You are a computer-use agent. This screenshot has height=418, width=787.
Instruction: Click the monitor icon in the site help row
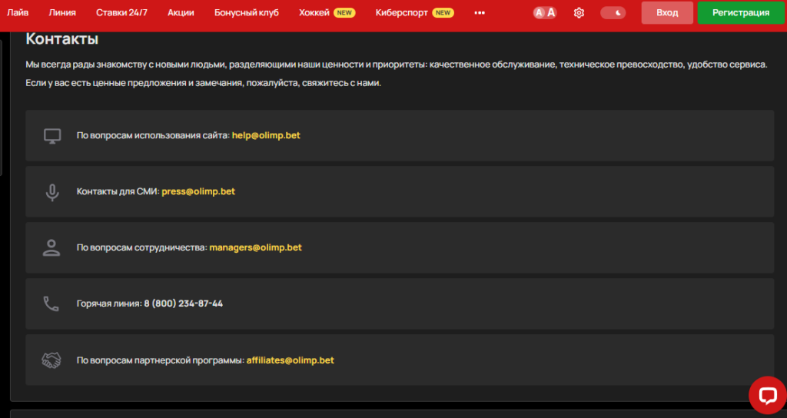[52, 135]
